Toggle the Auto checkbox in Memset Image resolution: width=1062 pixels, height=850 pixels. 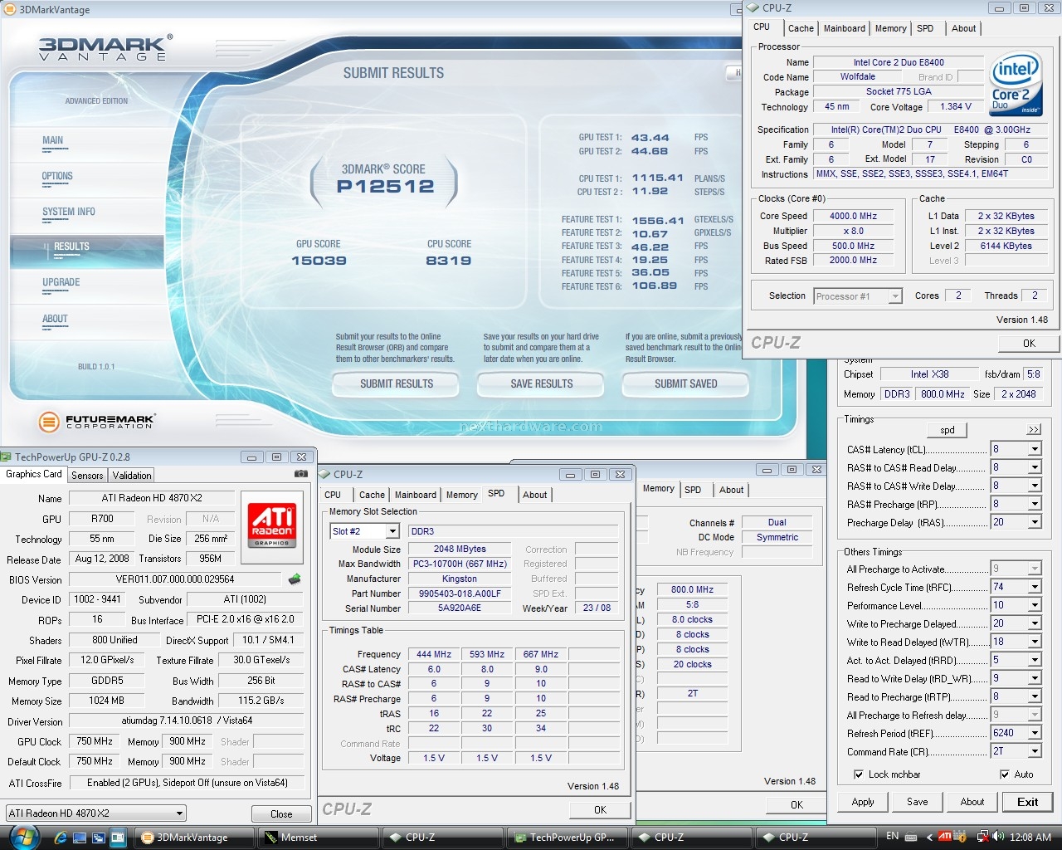(1005, 774)
